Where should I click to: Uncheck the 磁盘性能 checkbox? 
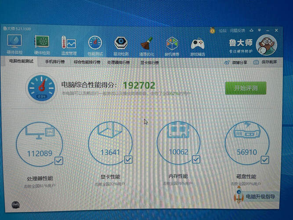pos(265,160)
